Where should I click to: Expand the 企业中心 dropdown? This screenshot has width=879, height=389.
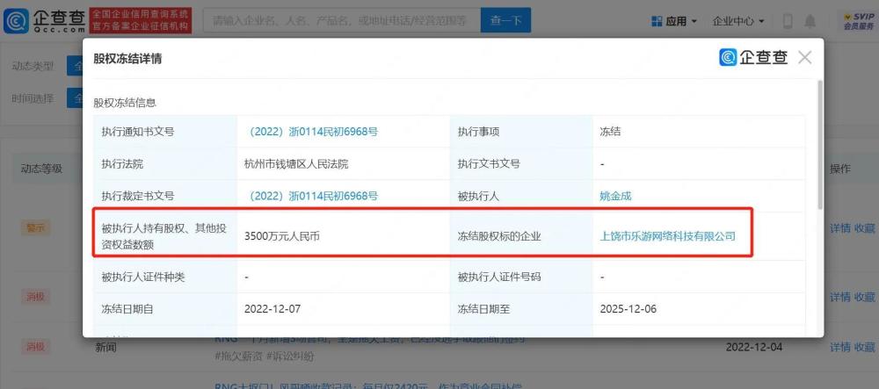click(x=737, y=20)
